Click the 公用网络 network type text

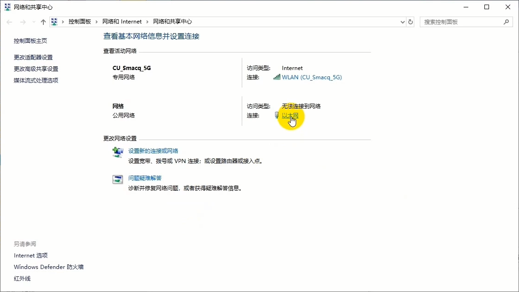(x=124, y=115)
